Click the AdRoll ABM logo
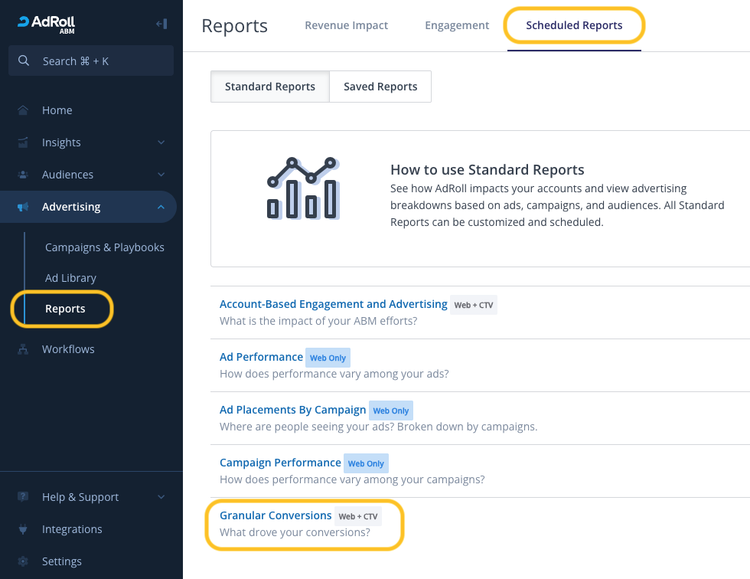Viewport: 750px width, 579px height. coord(47,24)
